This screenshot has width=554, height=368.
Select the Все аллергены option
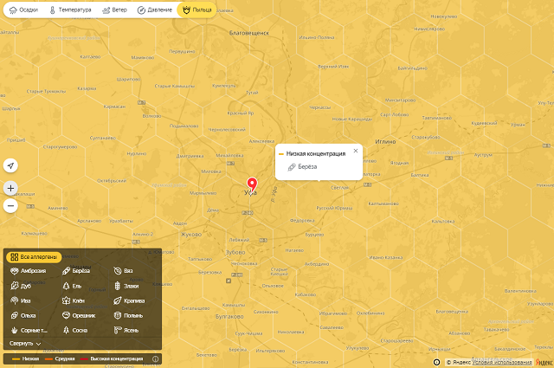click(x=35, y=257)
